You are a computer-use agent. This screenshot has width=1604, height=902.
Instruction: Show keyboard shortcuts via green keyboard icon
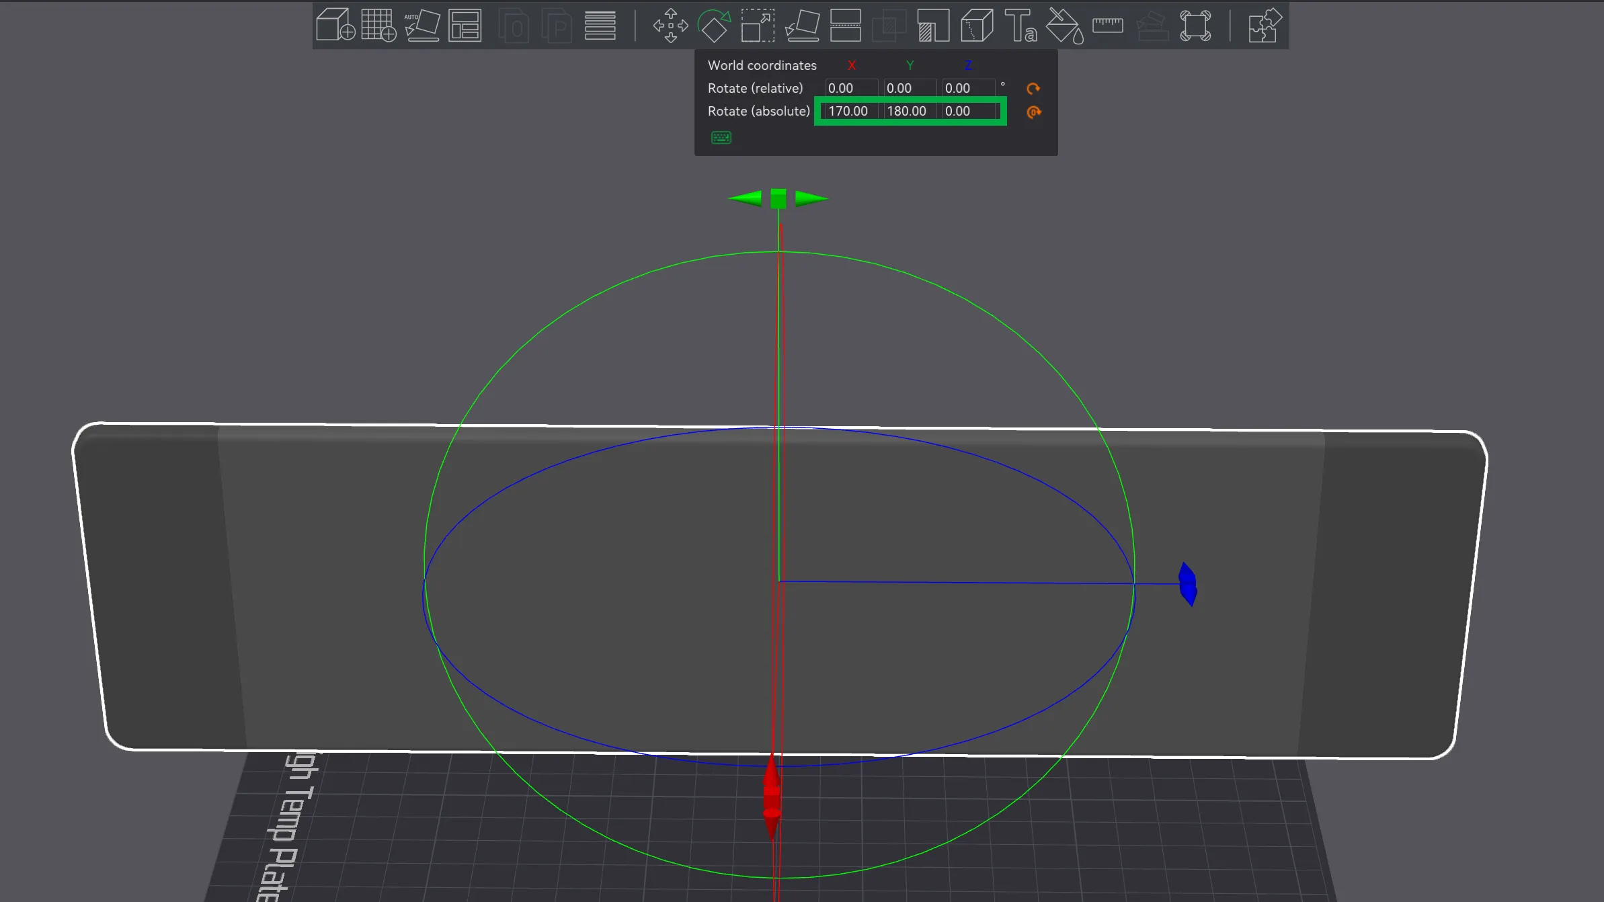point(721,138)
